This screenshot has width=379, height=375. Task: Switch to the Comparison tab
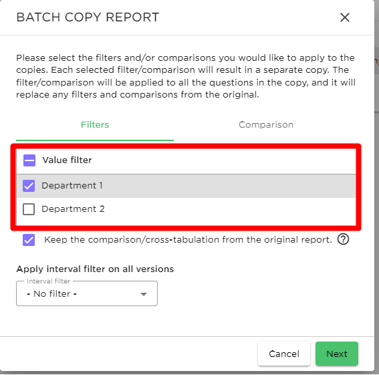point(266,125)
